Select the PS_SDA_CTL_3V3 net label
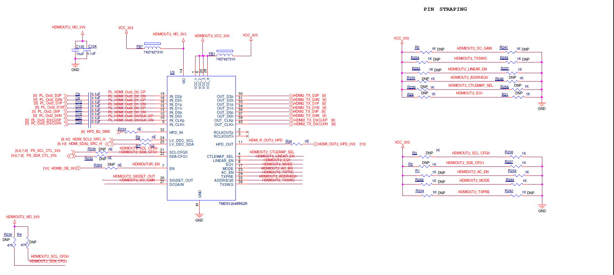 point(41,155)
